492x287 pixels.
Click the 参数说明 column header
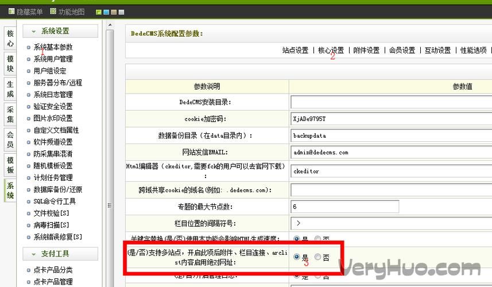tap(207, 87)
